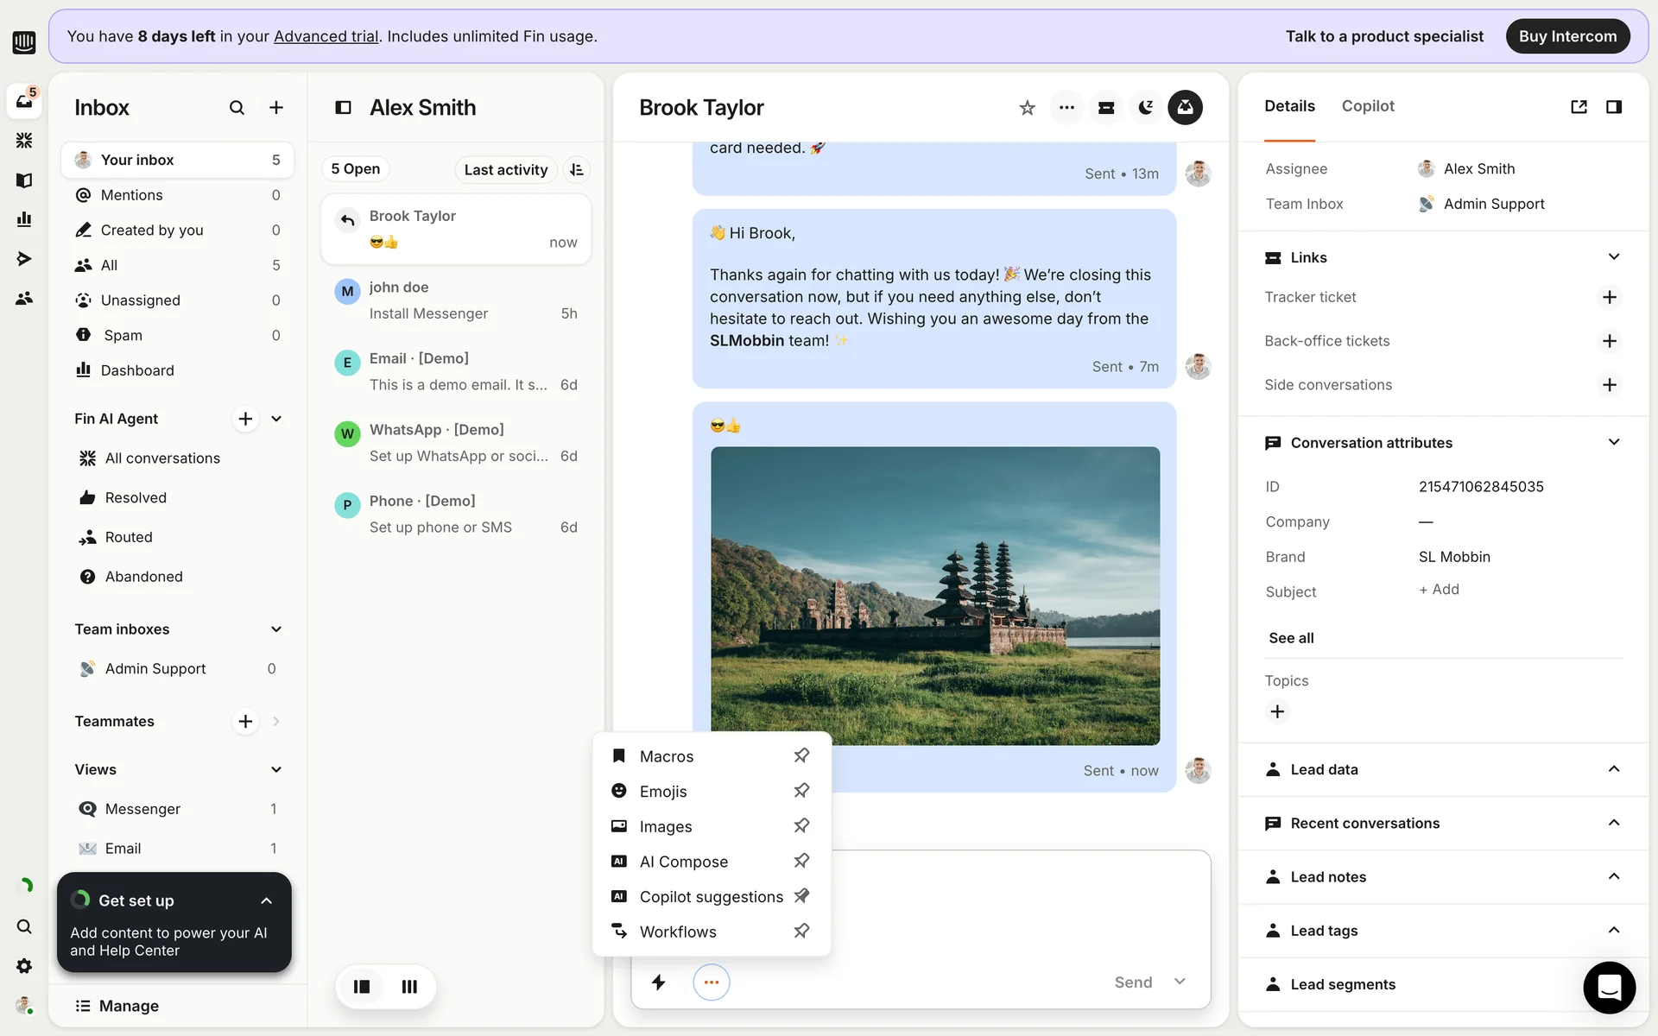Open the Advanced trial link
1658x1036 pixels.
326,36
